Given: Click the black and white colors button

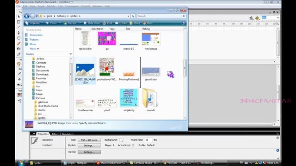Looking at the screenshot, I should click(18, 85).
